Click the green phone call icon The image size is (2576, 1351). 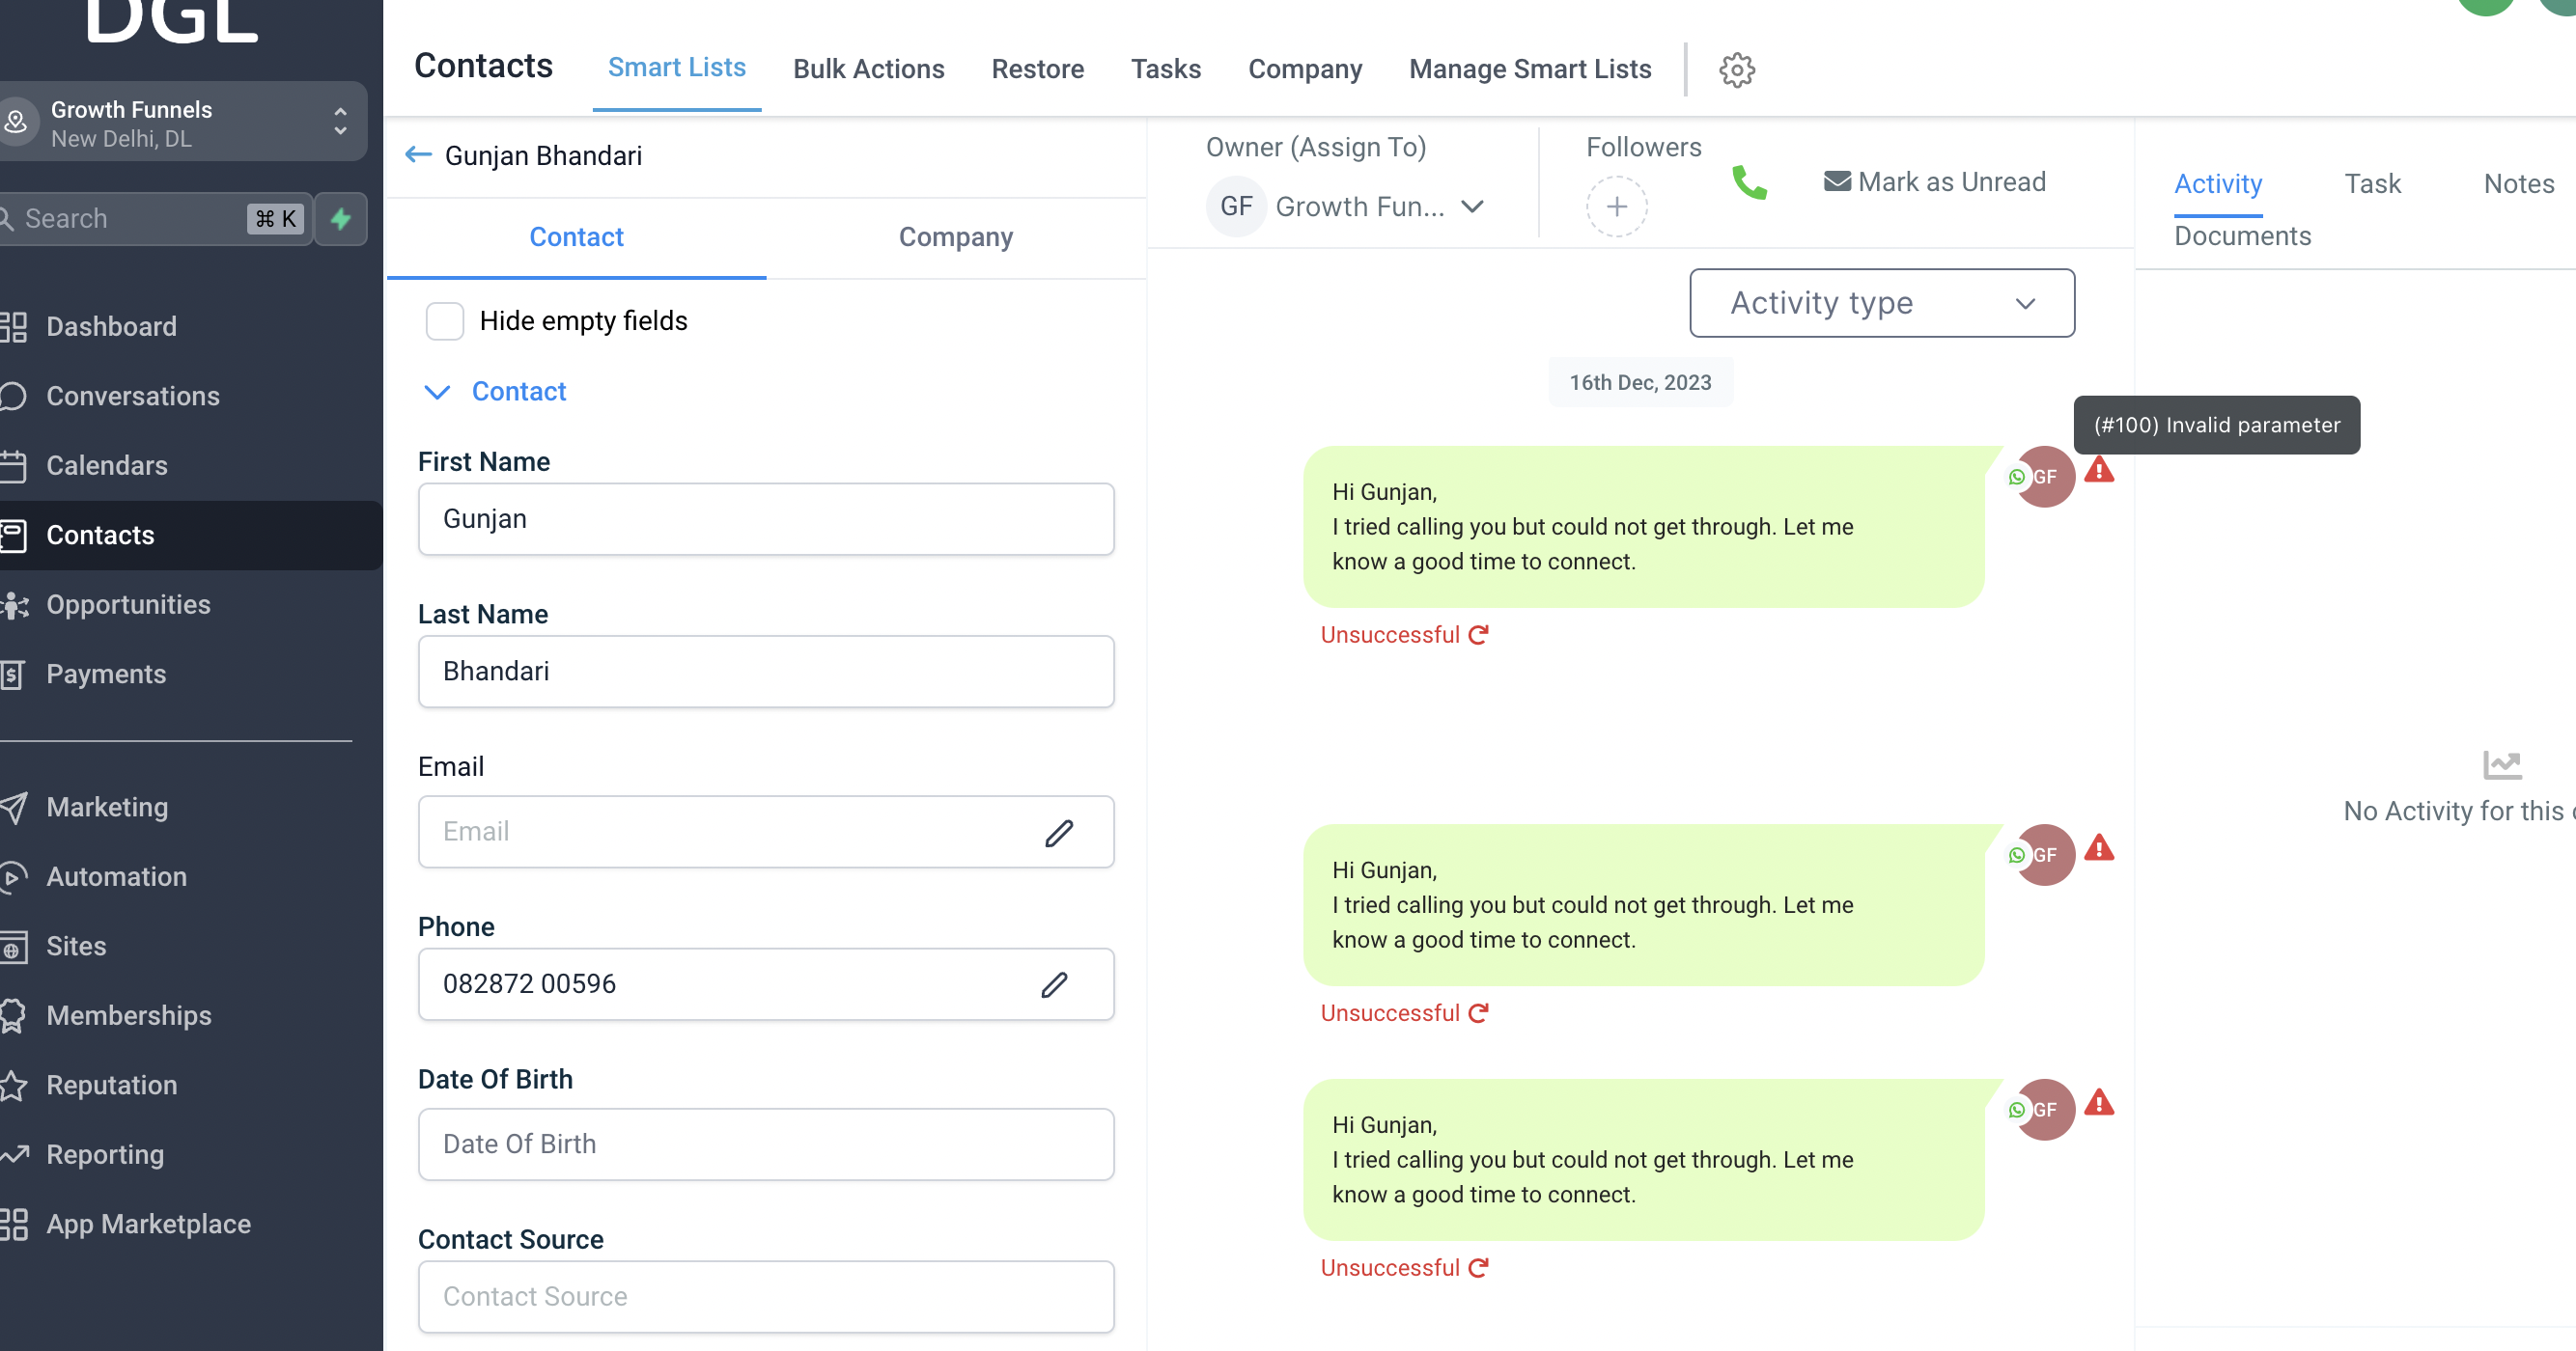coord(1749,182)
